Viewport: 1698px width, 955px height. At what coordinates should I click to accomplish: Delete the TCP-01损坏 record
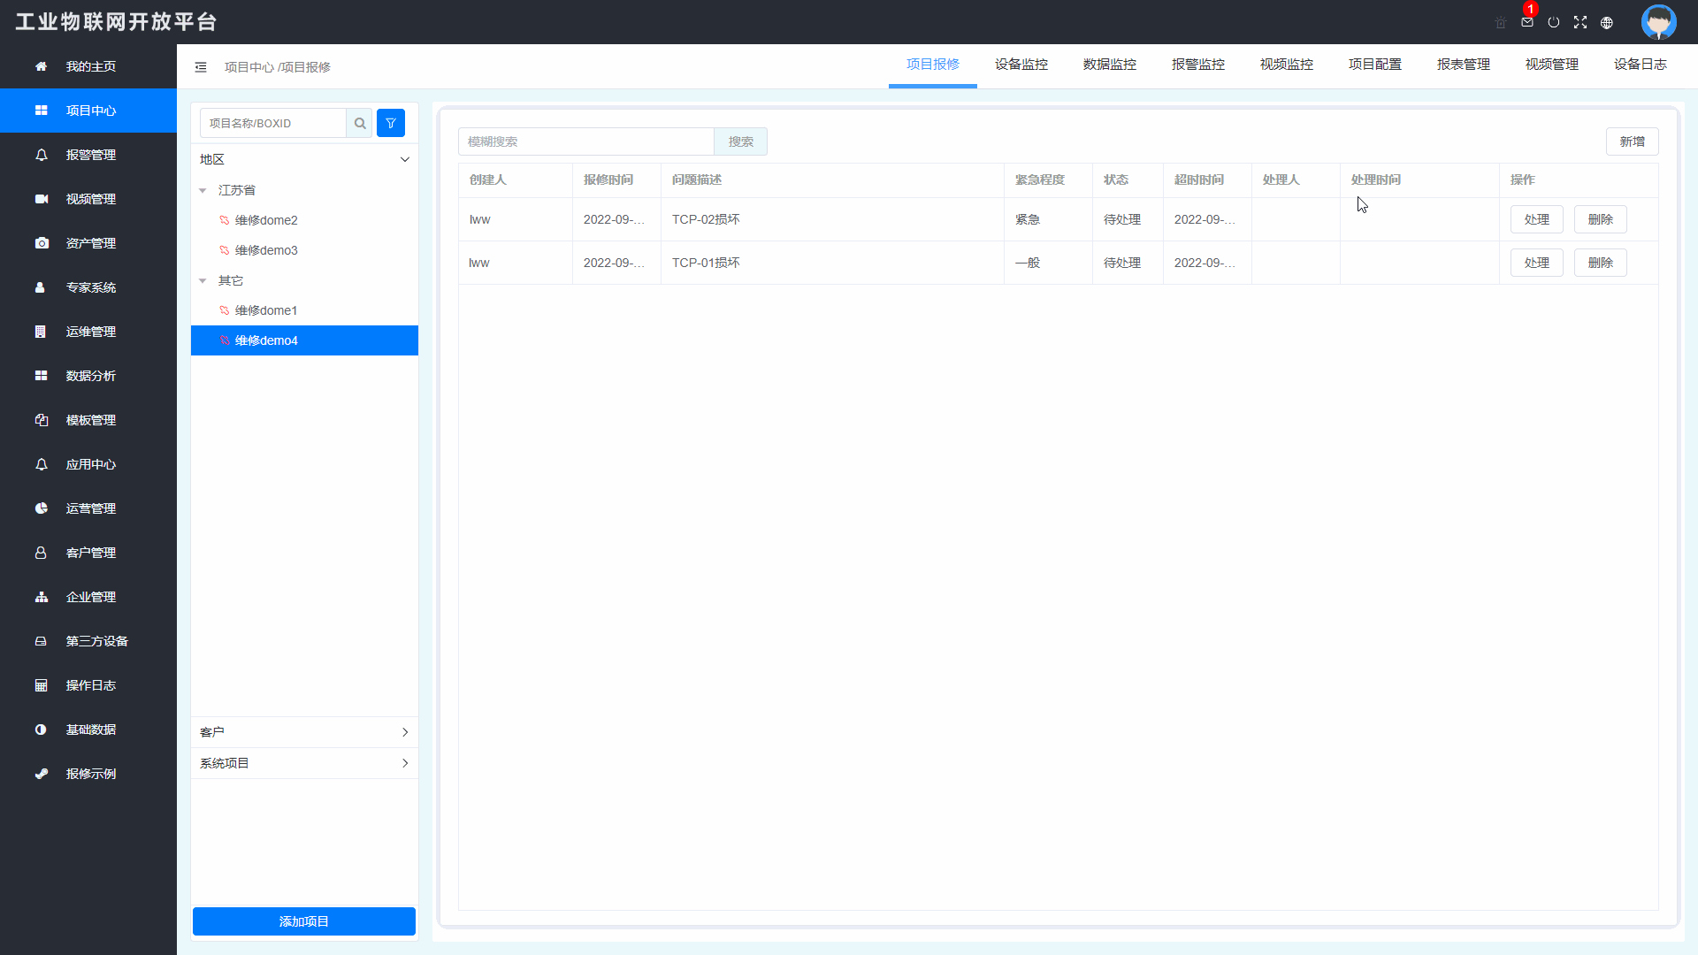click(1601, 263)
